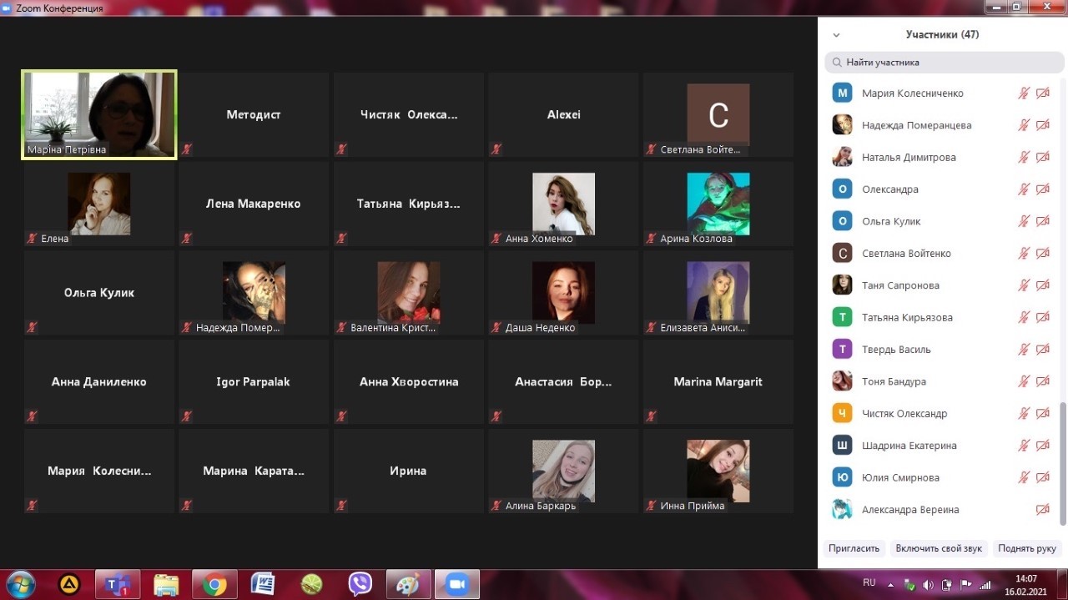Click the magnifier icon in participant search
Viewport: 1068px width, 600px height.
tap(835, 63)
